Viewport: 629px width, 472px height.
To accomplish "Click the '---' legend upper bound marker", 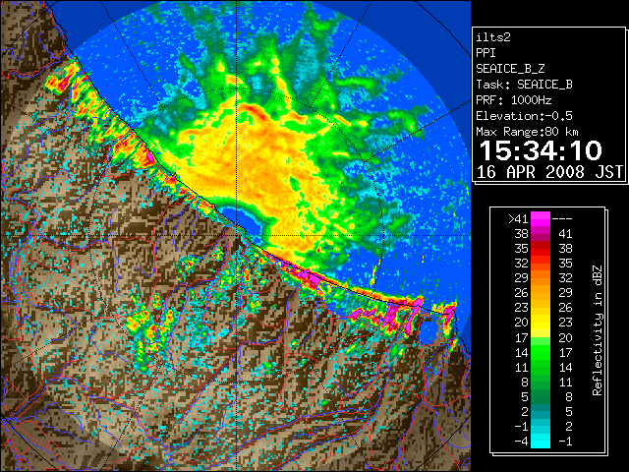I will 562,219.
